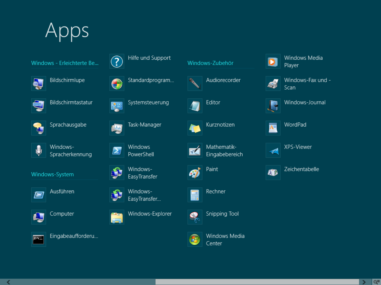Launch the Eingabeaufforderung command prompt icon
Image resolution: width=381 pixels, height=285 pixels.
[39, 239]
